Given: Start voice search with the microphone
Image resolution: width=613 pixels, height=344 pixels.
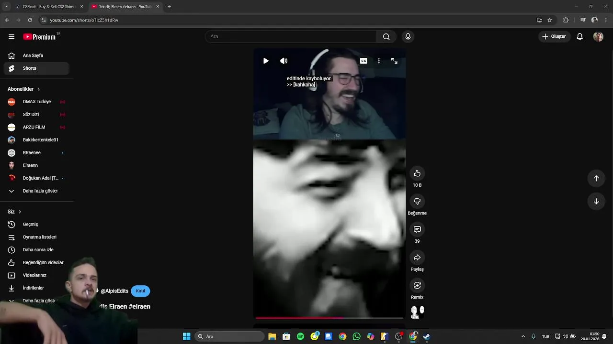Looking at the screenshot, I should tap(408, 37).
